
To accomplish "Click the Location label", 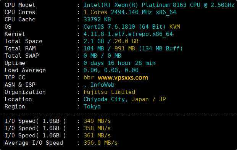I will (18, 99).
